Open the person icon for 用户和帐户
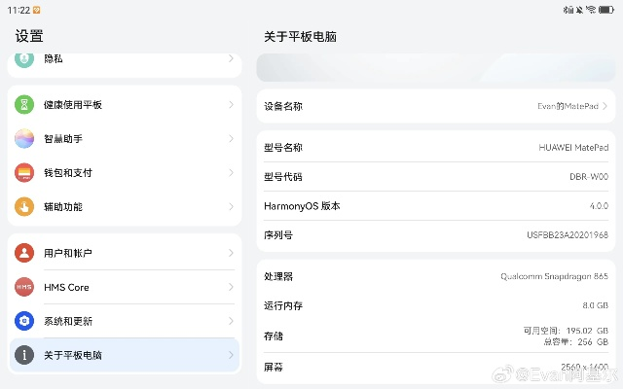This screenshot has height=389, width=623. (24, 254)
